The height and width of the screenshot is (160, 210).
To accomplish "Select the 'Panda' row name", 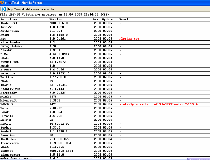I will (5, 112).
